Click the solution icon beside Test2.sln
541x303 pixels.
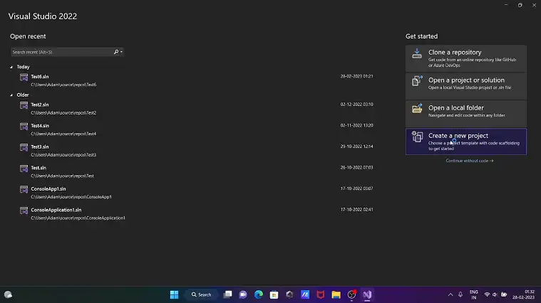(x=24, y=105)
